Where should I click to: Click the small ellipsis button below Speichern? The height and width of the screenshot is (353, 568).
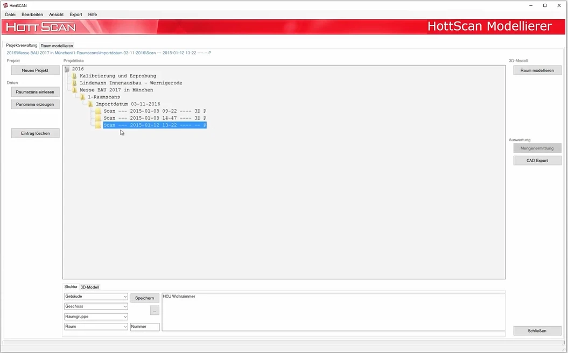[x=155, y=311]
